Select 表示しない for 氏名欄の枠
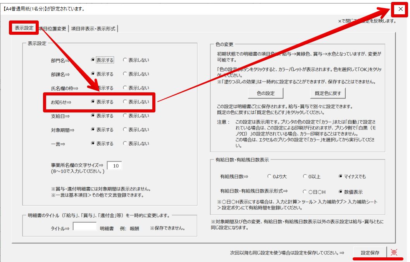The image size is (410, 262). click(125, 88)
